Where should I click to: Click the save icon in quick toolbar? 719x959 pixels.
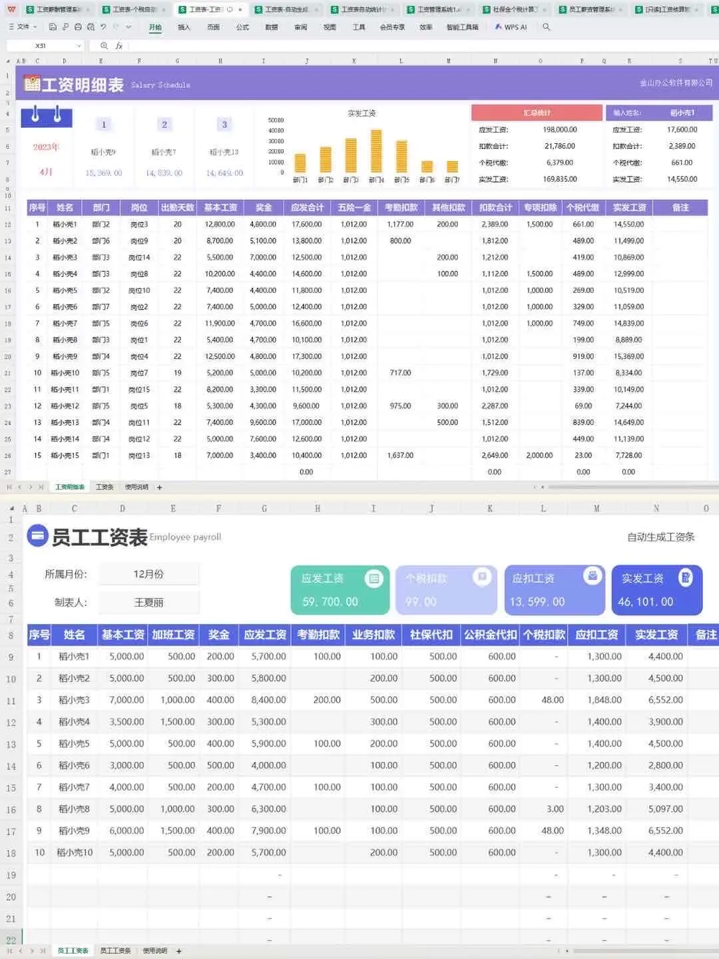[x=53, y=27]
